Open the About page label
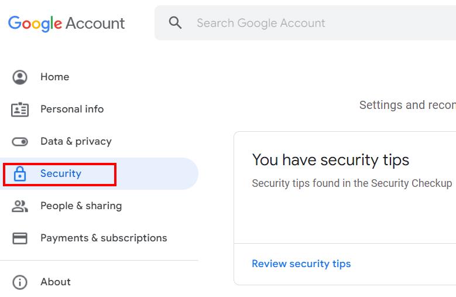 pos(56,282)
